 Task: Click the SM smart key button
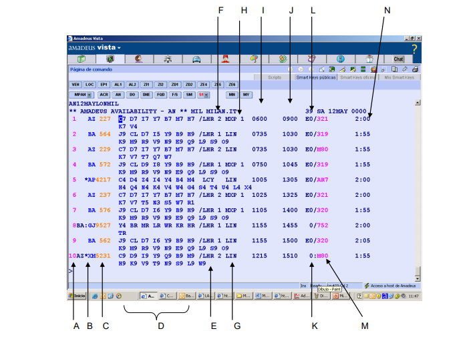pyautogui.click(x=189, y=95)
